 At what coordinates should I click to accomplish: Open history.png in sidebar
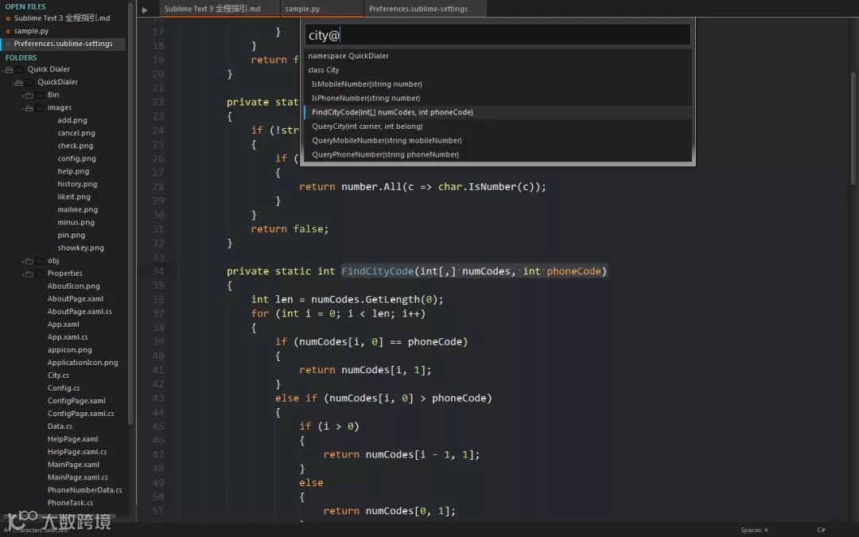77,184
